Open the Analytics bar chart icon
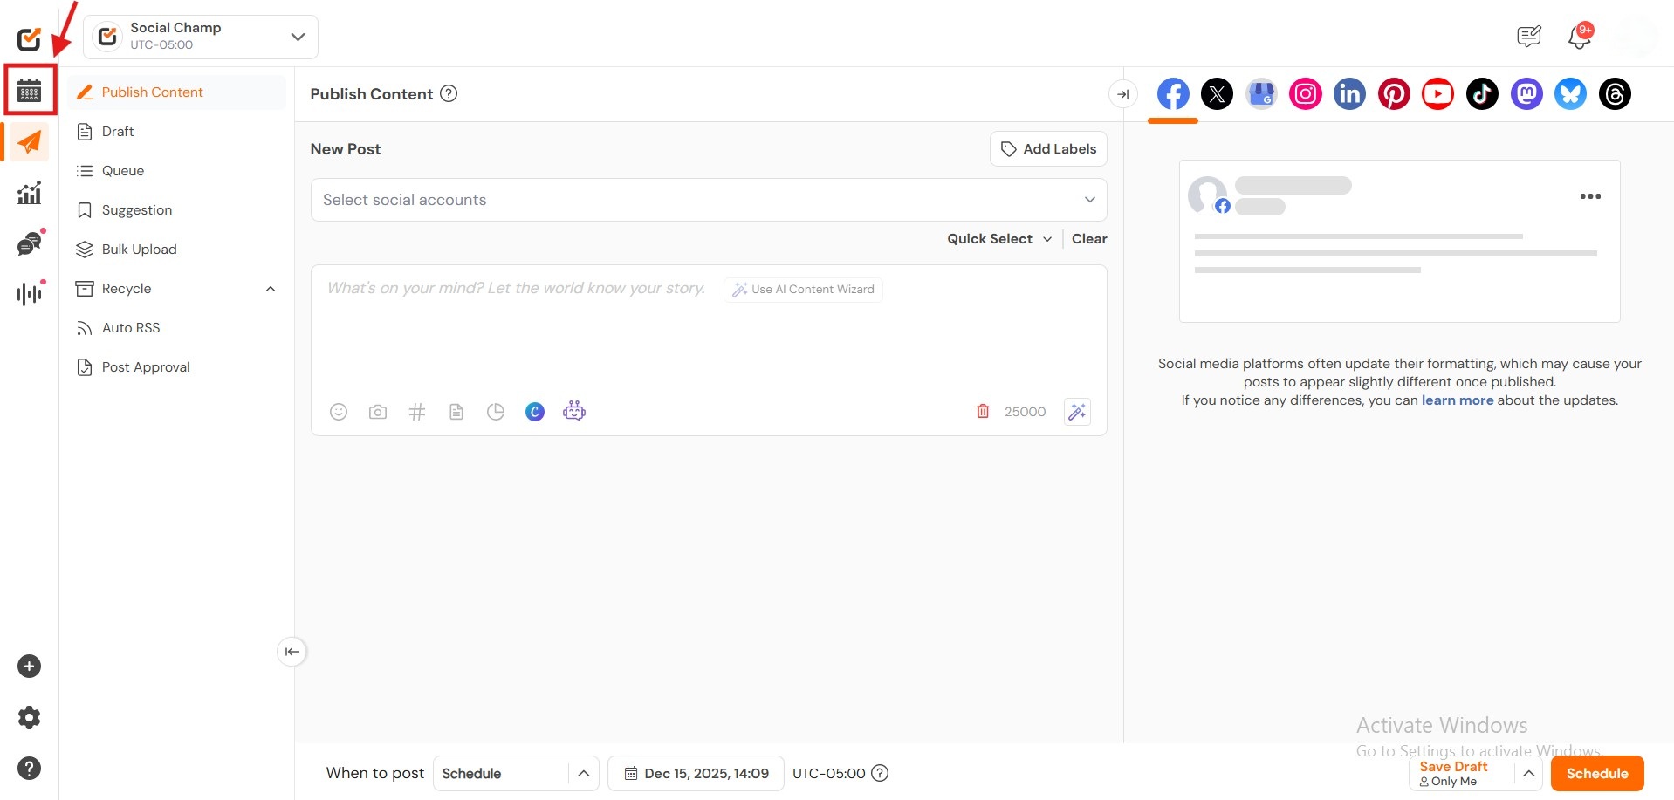This screenshot has width=1674, height=800. (x=30, y=193)
